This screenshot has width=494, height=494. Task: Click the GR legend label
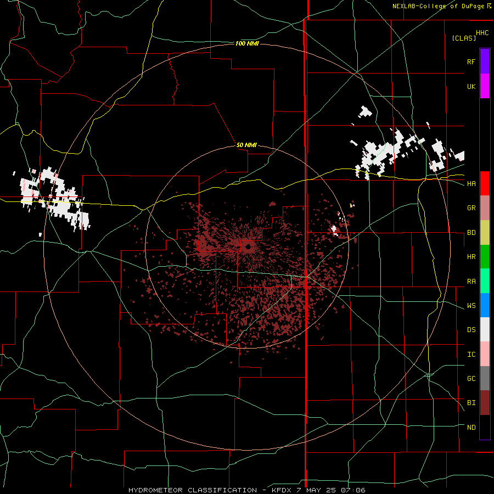(471, 208)
